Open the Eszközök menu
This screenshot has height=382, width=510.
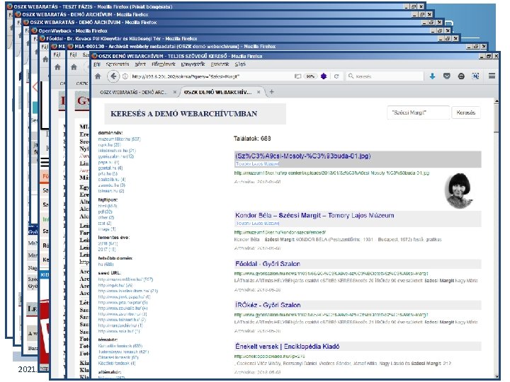[x=220, y=64]
